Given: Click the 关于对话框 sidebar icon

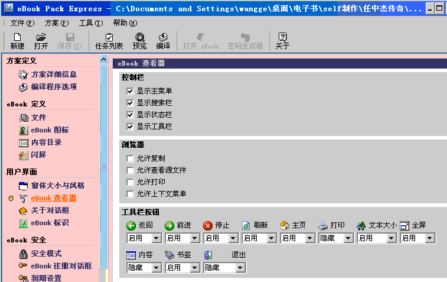Looking at the screenshot, I should pyautogui.click(x=23, y=210).
